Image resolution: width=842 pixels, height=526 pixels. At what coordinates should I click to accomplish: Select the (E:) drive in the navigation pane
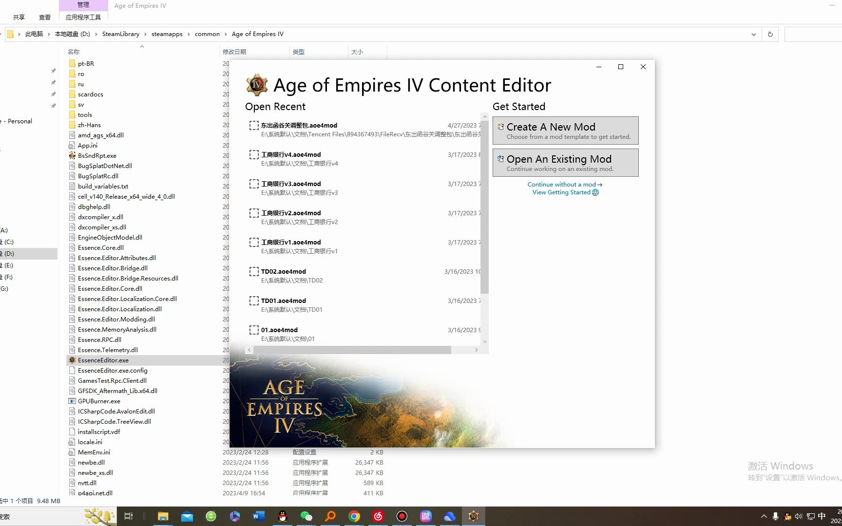(x=28, y=265)
